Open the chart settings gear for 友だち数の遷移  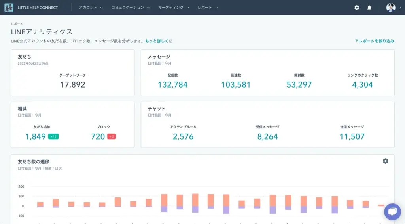click(x=385, y=161)
